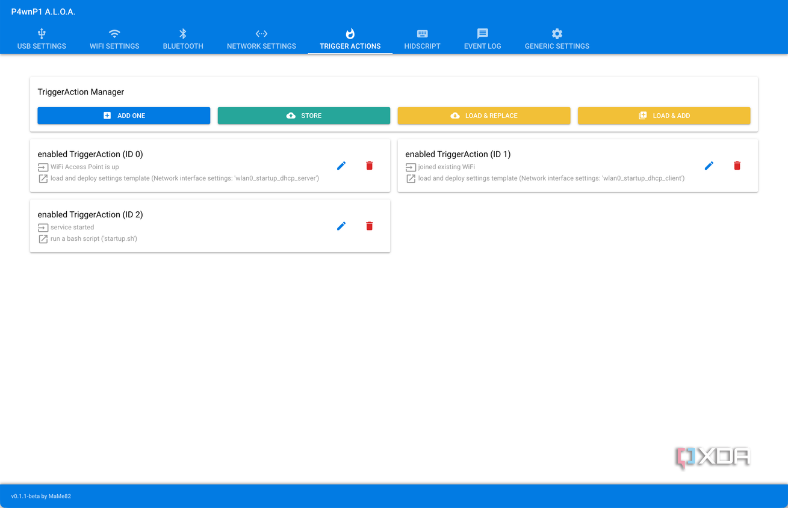
Task: Click the 'v0.1.1-beta by MaMe82' footer text
Action: tap(41, 496)
